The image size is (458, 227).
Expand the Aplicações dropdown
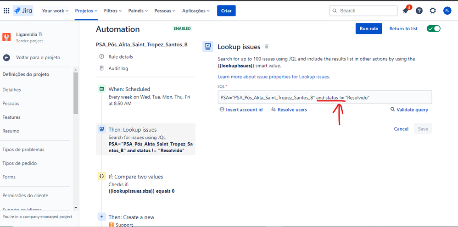coord(196,11)
